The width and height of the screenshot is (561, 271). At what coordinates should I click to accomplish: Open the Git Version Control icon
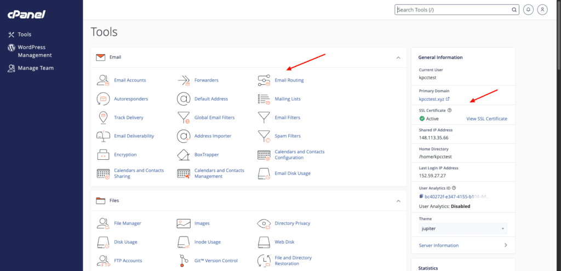tap(184, 261)
